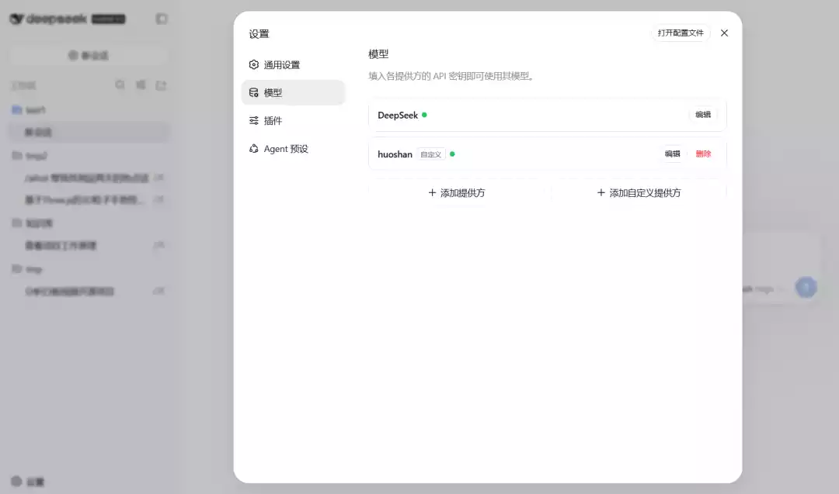This screenshot has width=839, height=494.
Task: Open the 通用设置 general settings tab
Action: click(x=293, y=64)
